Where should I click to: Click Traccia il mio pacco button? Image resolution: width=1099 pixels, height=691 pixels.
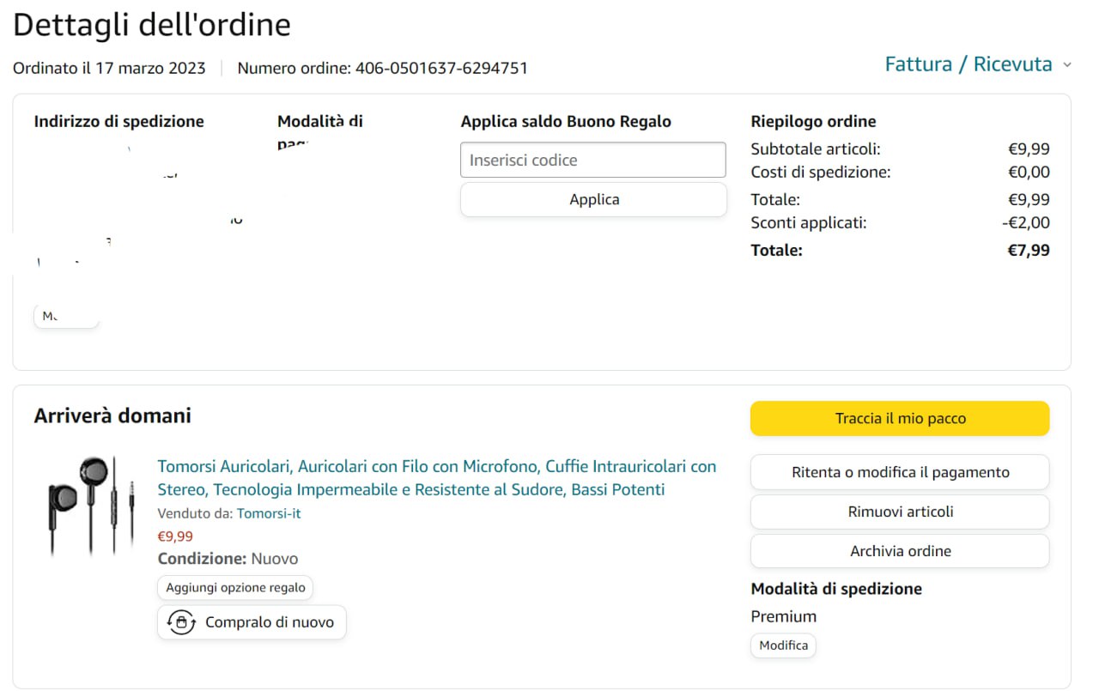900,419
